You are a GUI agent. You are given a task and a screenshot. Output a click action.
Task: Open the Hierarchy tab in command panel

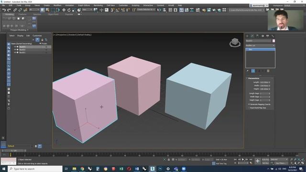(257, 36)
